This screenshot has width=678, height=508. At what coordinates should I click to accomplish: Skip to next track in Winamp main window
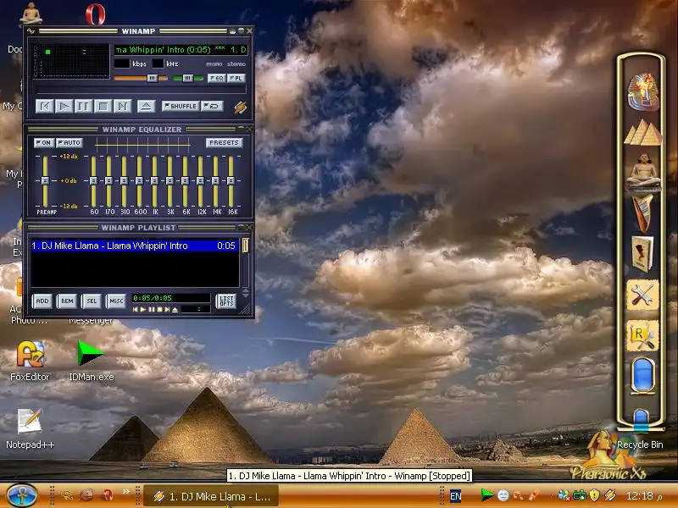coord(122,107)
